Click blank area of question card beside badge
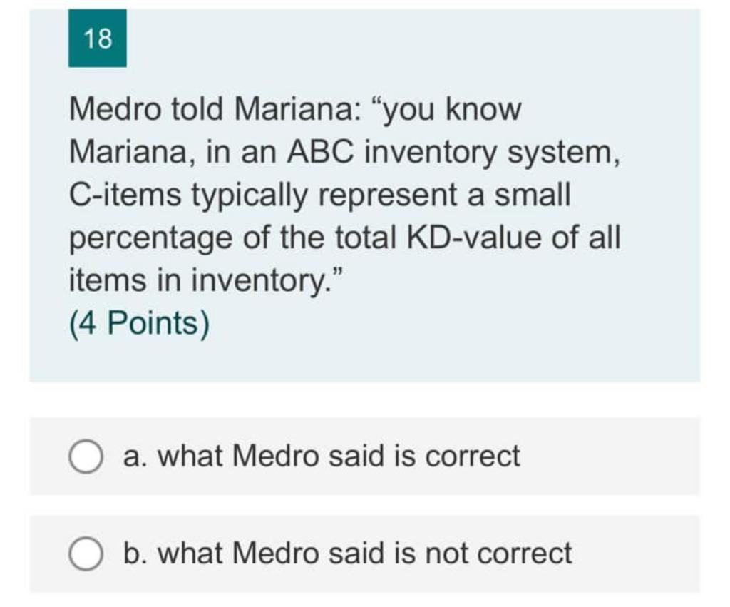This screenshot has width=730, height=607. [x=410, y=39]
